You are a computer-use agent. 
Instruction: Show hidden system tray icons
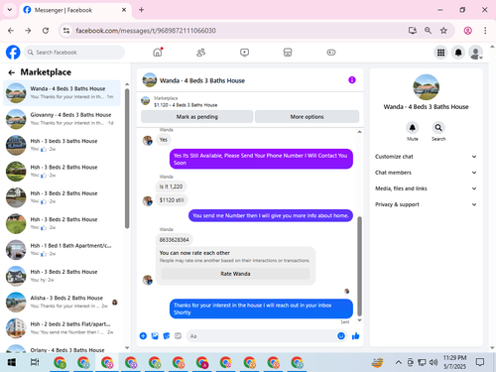pyautogui.click(x=399, y=362)
